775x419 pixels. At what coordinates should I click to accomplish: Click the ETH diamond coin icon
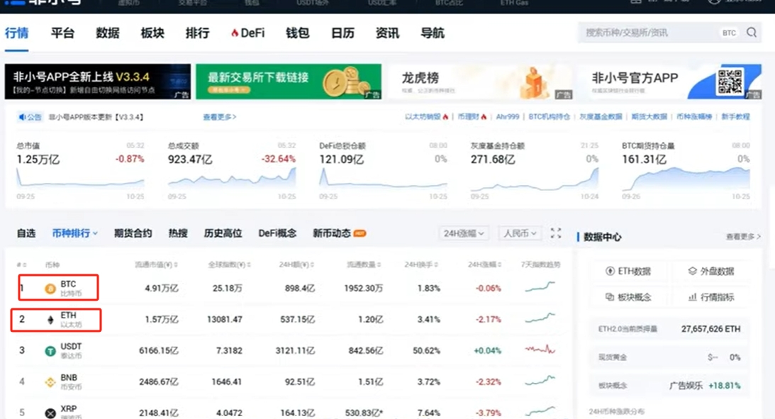point(50,320)
